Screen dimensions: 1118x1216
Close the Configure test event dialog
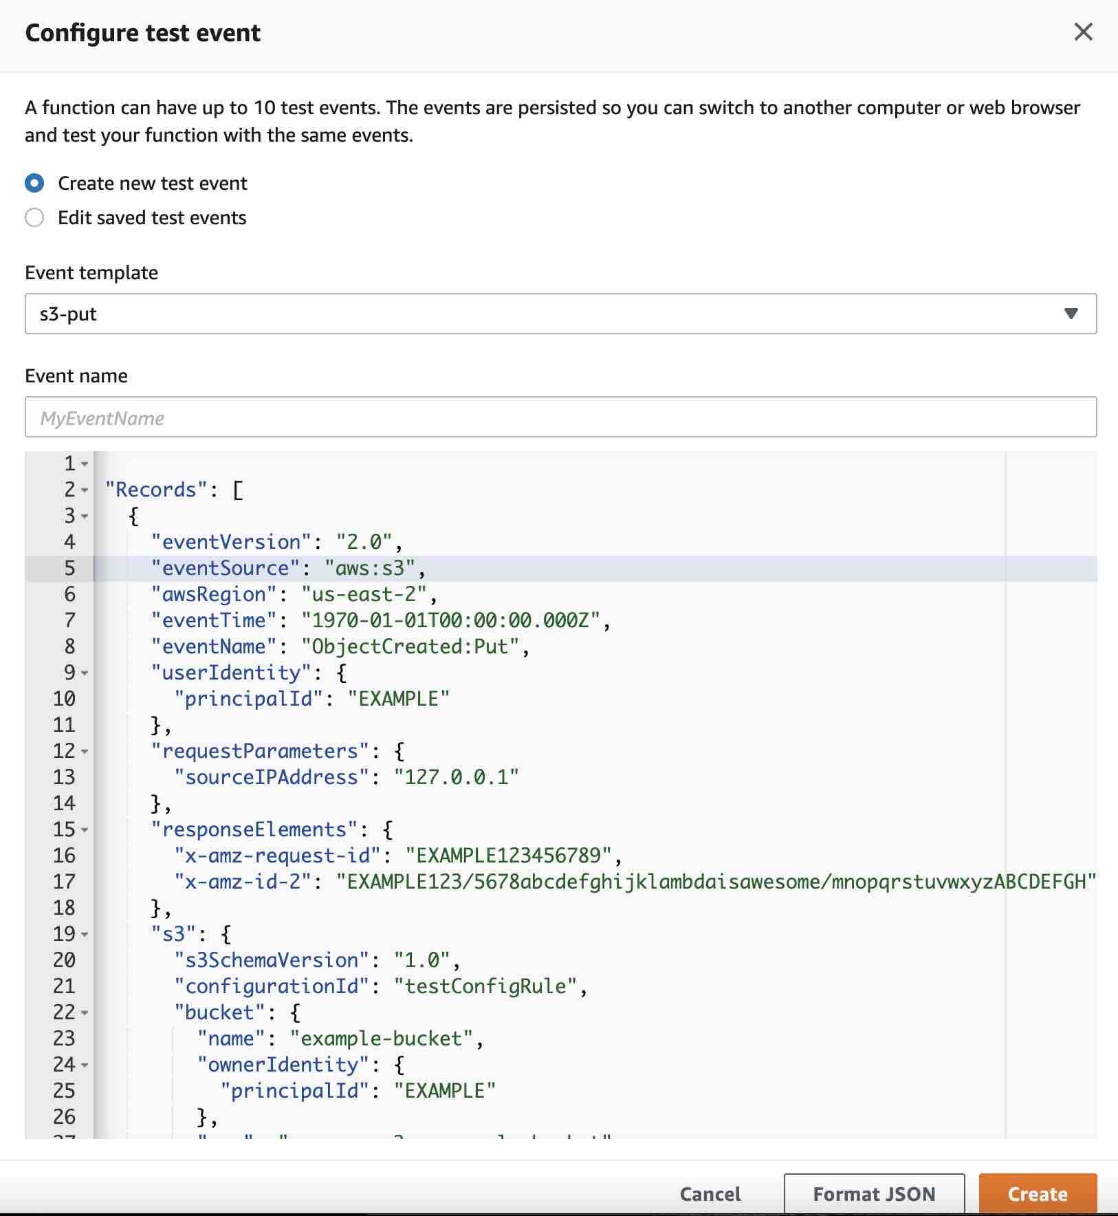point(1083,32)
